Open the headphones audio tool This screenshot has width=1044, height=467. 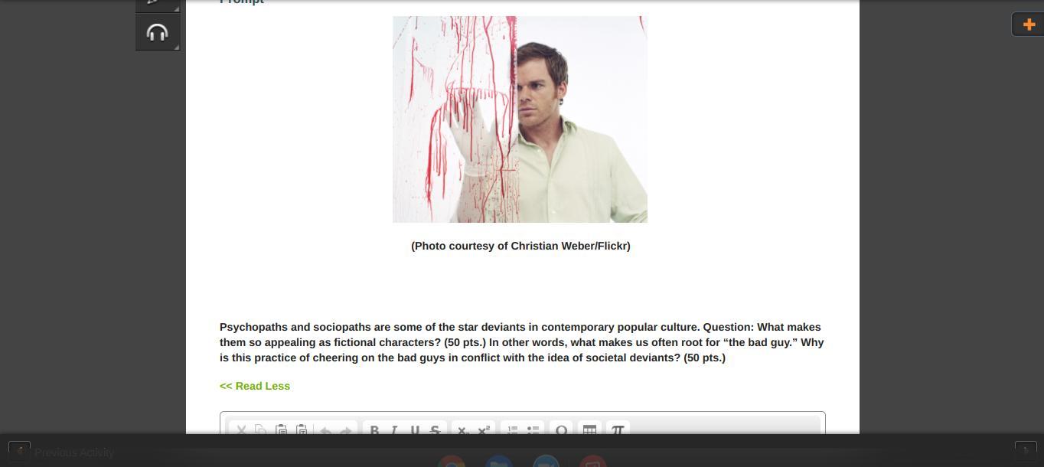(158, 33)
